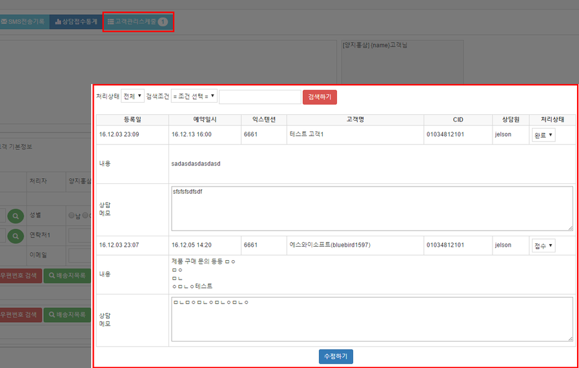The height and width of the screenshot is (368, 579).
Task: Click the memo textarea containing sfsfsfsdfsdf
Action: pyautogui.click(x=371, y=208)
